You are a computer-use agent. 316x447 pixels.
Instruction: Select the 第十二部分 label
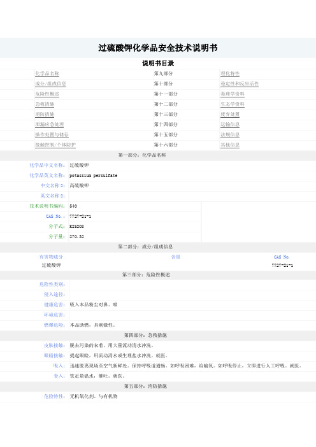pos(166,104)
